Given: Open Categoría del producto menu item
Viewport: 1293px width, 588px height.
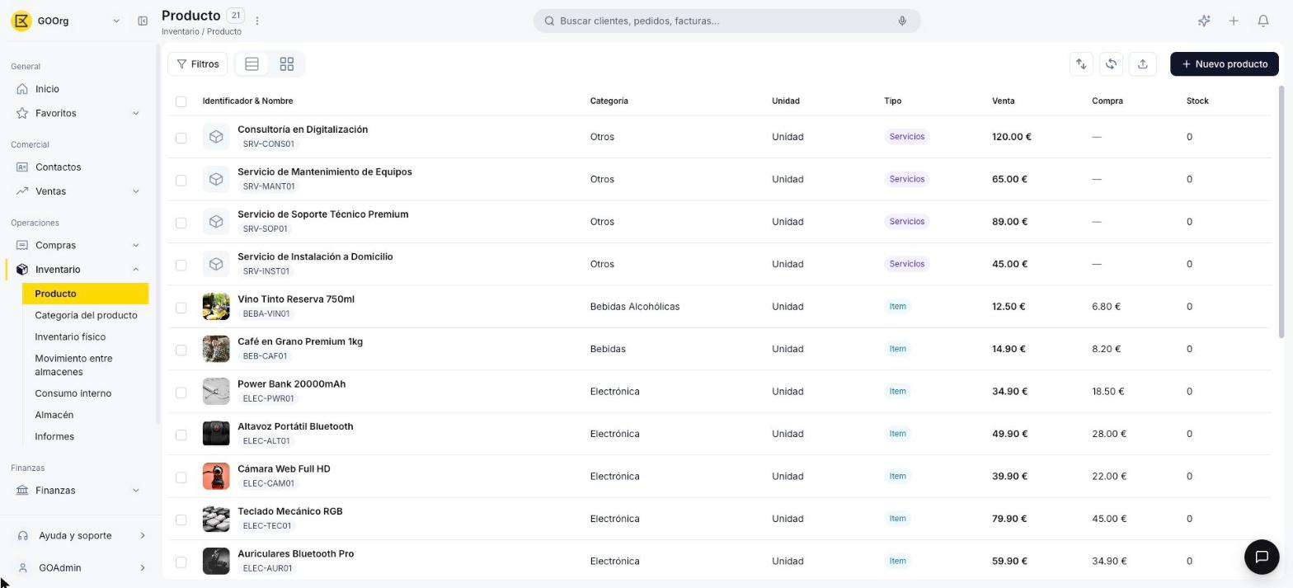Looking at the screenshot, I should click(x=86, y=315).
